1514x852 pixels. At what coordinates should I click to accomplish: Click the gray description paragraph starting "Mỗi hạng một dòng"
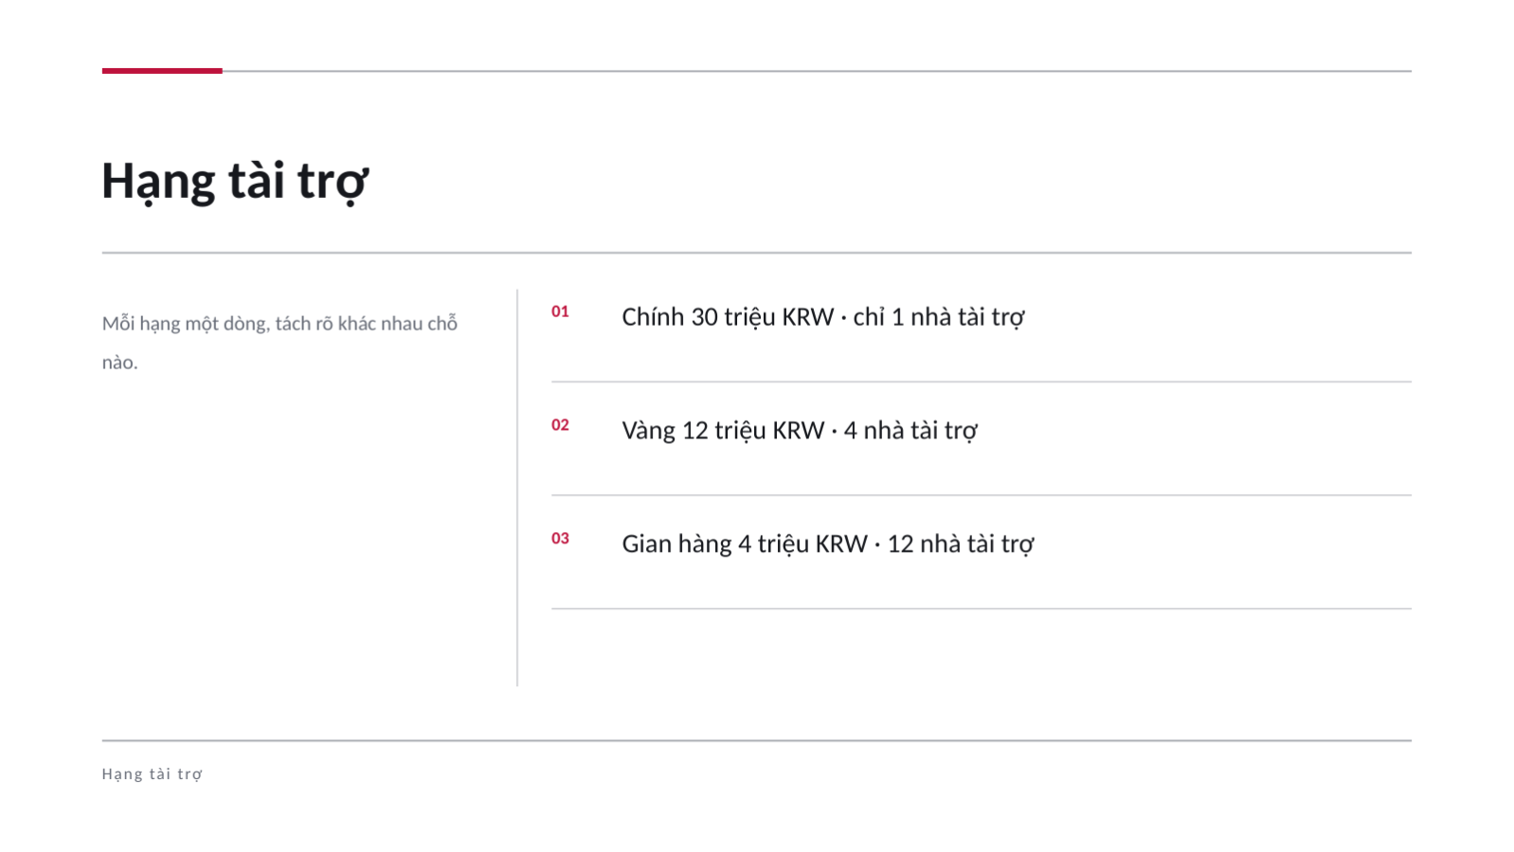point(279,343)
